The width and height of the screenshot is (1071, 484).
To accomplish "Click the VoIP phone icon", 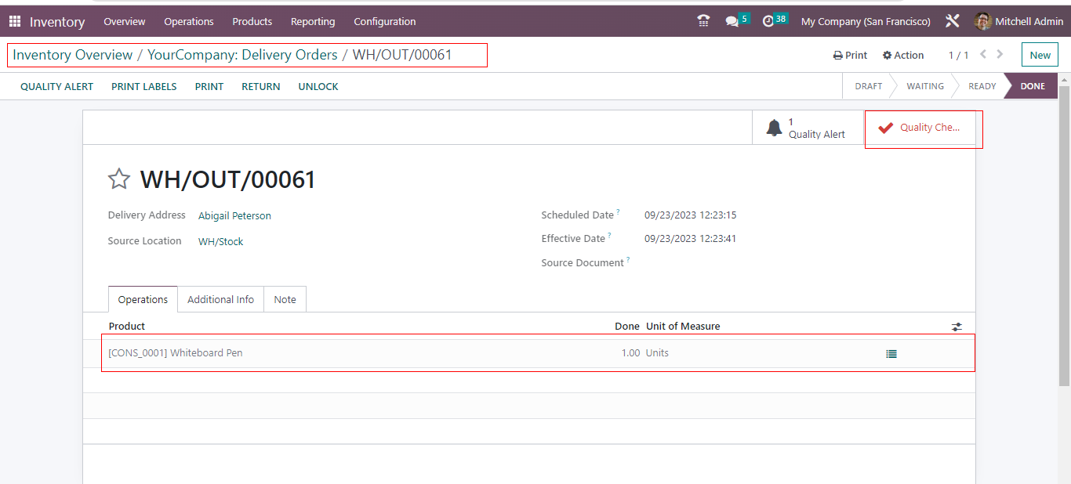I will 703,21.
